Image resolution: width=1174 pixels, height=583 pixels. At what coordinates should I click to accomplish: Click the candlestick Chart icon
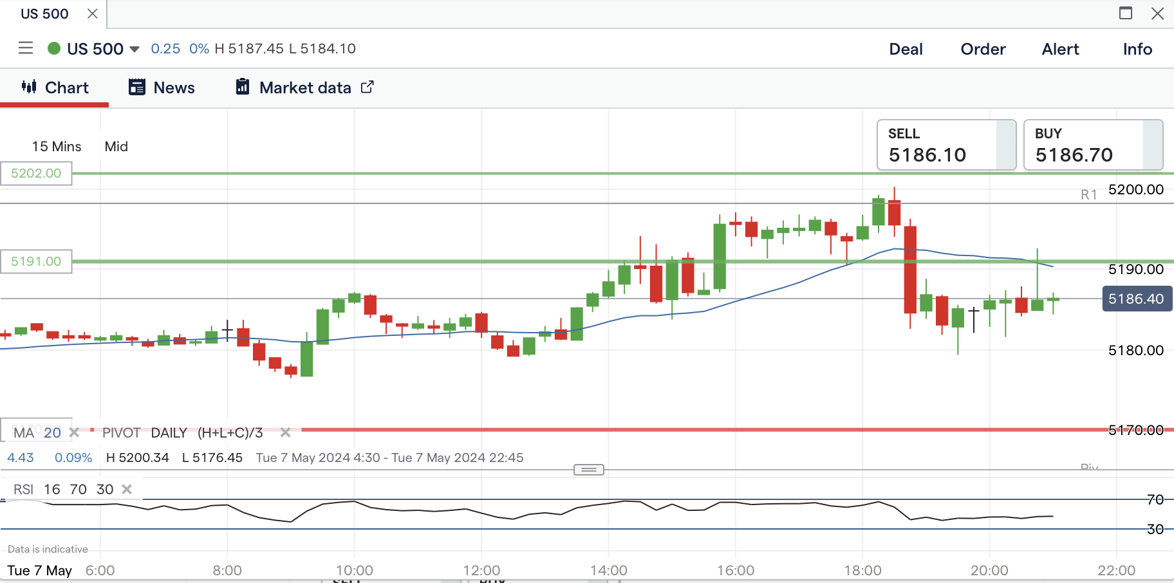coord(29,87)
